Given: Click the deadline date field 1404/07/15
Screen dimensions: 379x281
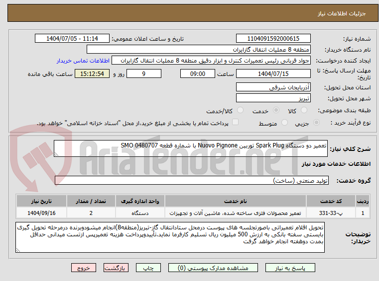Looking at the screenshot, I should (x=273, y=74).
